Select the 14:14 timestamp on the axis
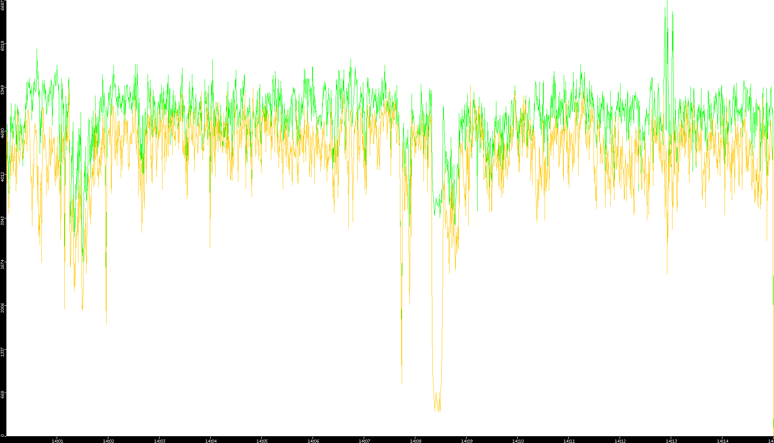The height and width of the screenshot is (443, 774). [722, 440]
